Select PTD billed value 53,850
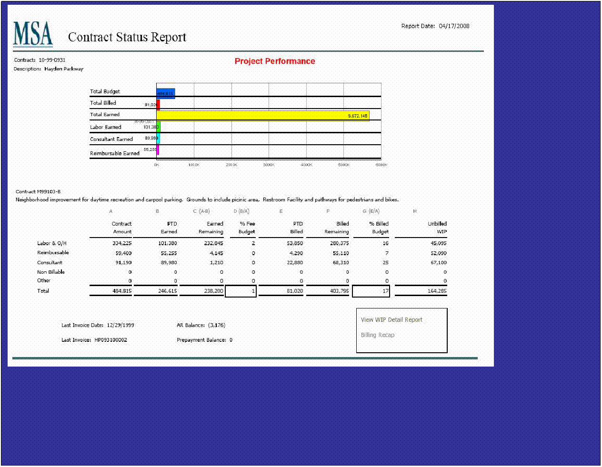The height and width of the screenshot is (467, 602). point(295,243)
